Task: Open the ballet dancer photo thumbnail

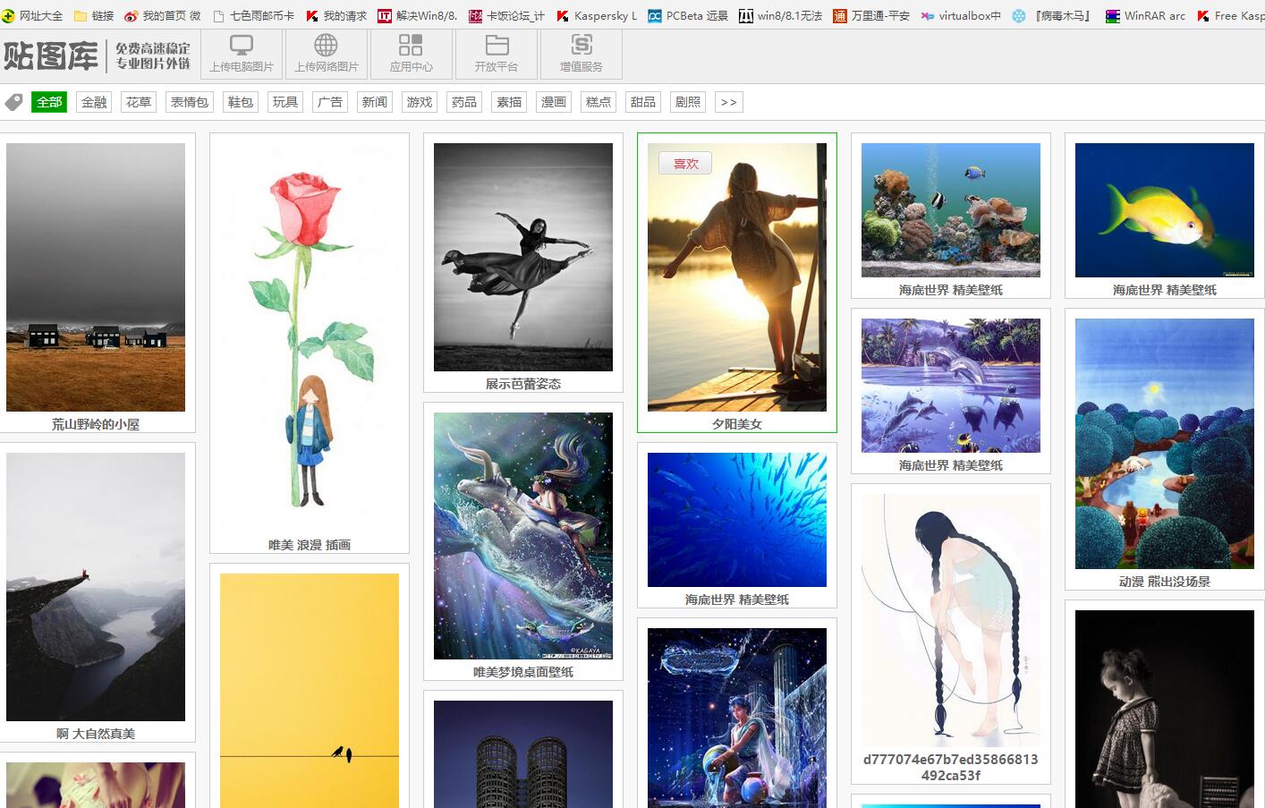Action: 523,257
